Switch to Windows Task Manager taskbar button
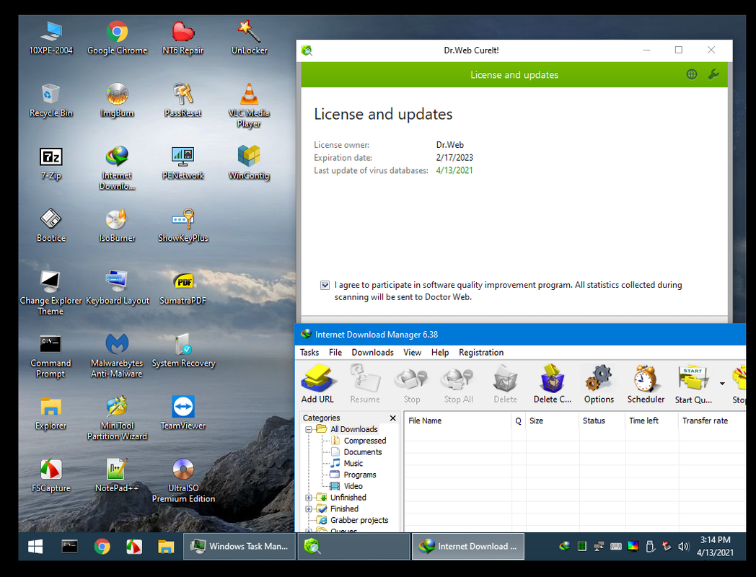 click(239, 546)
